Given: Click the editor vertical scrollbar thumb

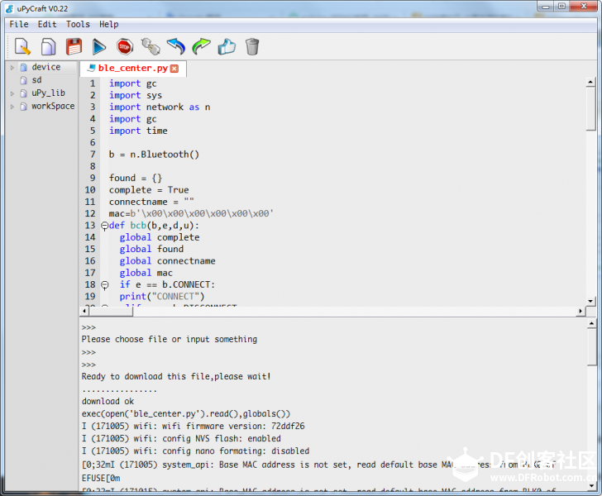Looking at the screenshot, I should [x=591, y=109].
